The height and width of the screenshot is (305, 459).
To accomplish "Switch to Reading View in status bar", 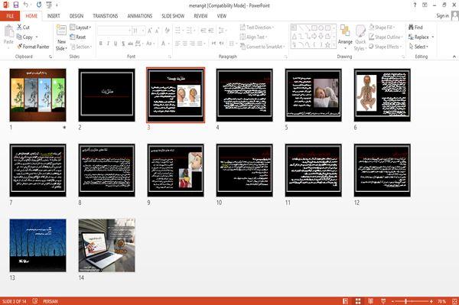I will tap(370, 301).
